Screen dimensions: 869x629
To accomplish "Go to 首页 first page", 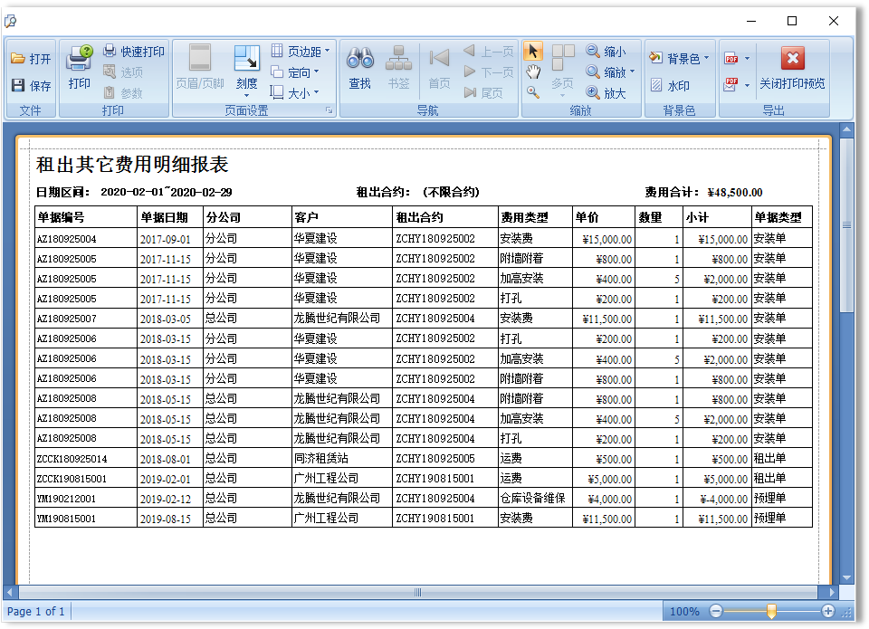I will [440, 67].
